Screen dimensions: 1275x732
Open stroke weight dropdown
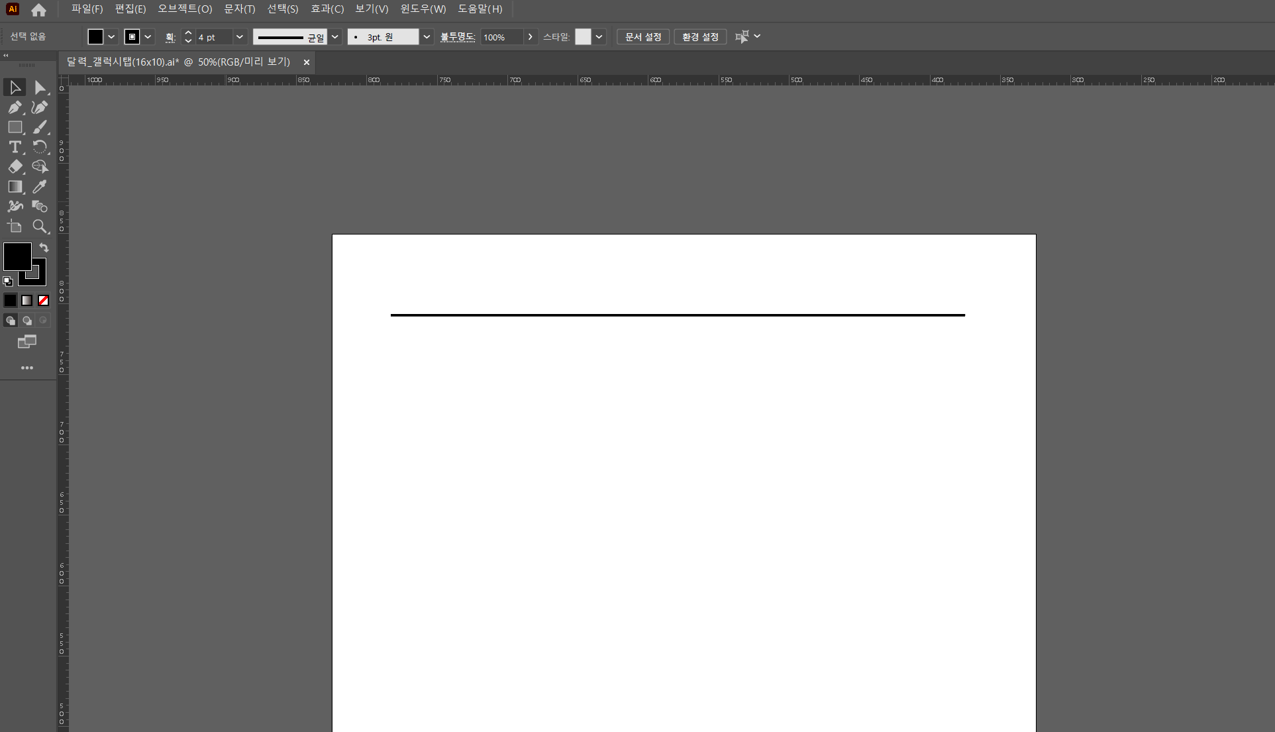pos(239,37)
